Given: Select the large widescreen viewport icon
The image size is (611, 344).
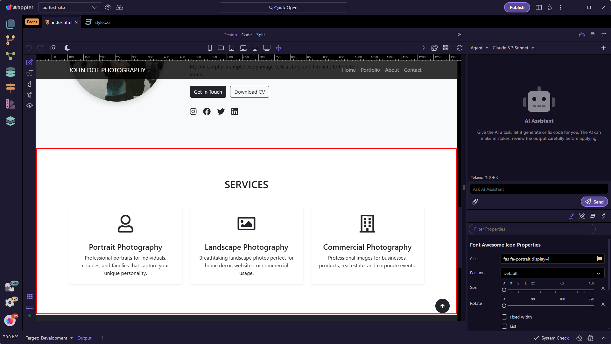Looking at the screenshot, I should click(267, 48).
